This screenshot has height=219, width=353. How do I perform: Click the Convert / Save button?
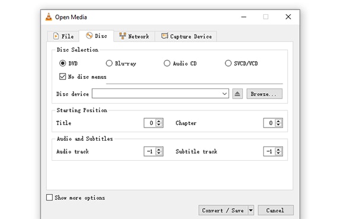[x=223, y=211]
